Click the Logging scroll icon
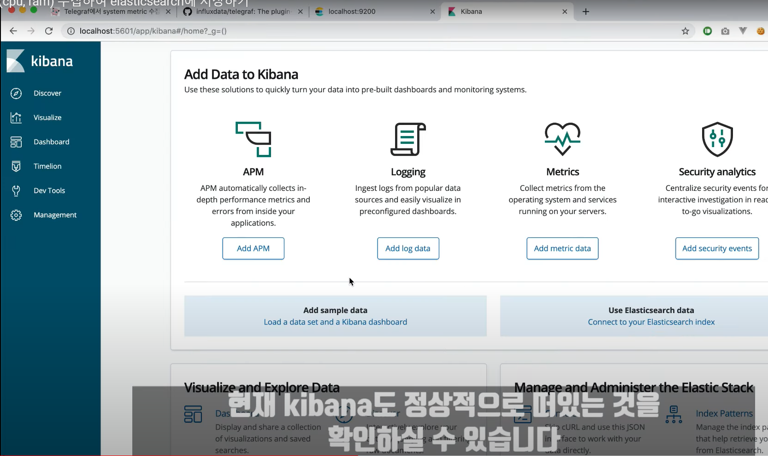Screen dimensions: 768x456 [408, 139]
